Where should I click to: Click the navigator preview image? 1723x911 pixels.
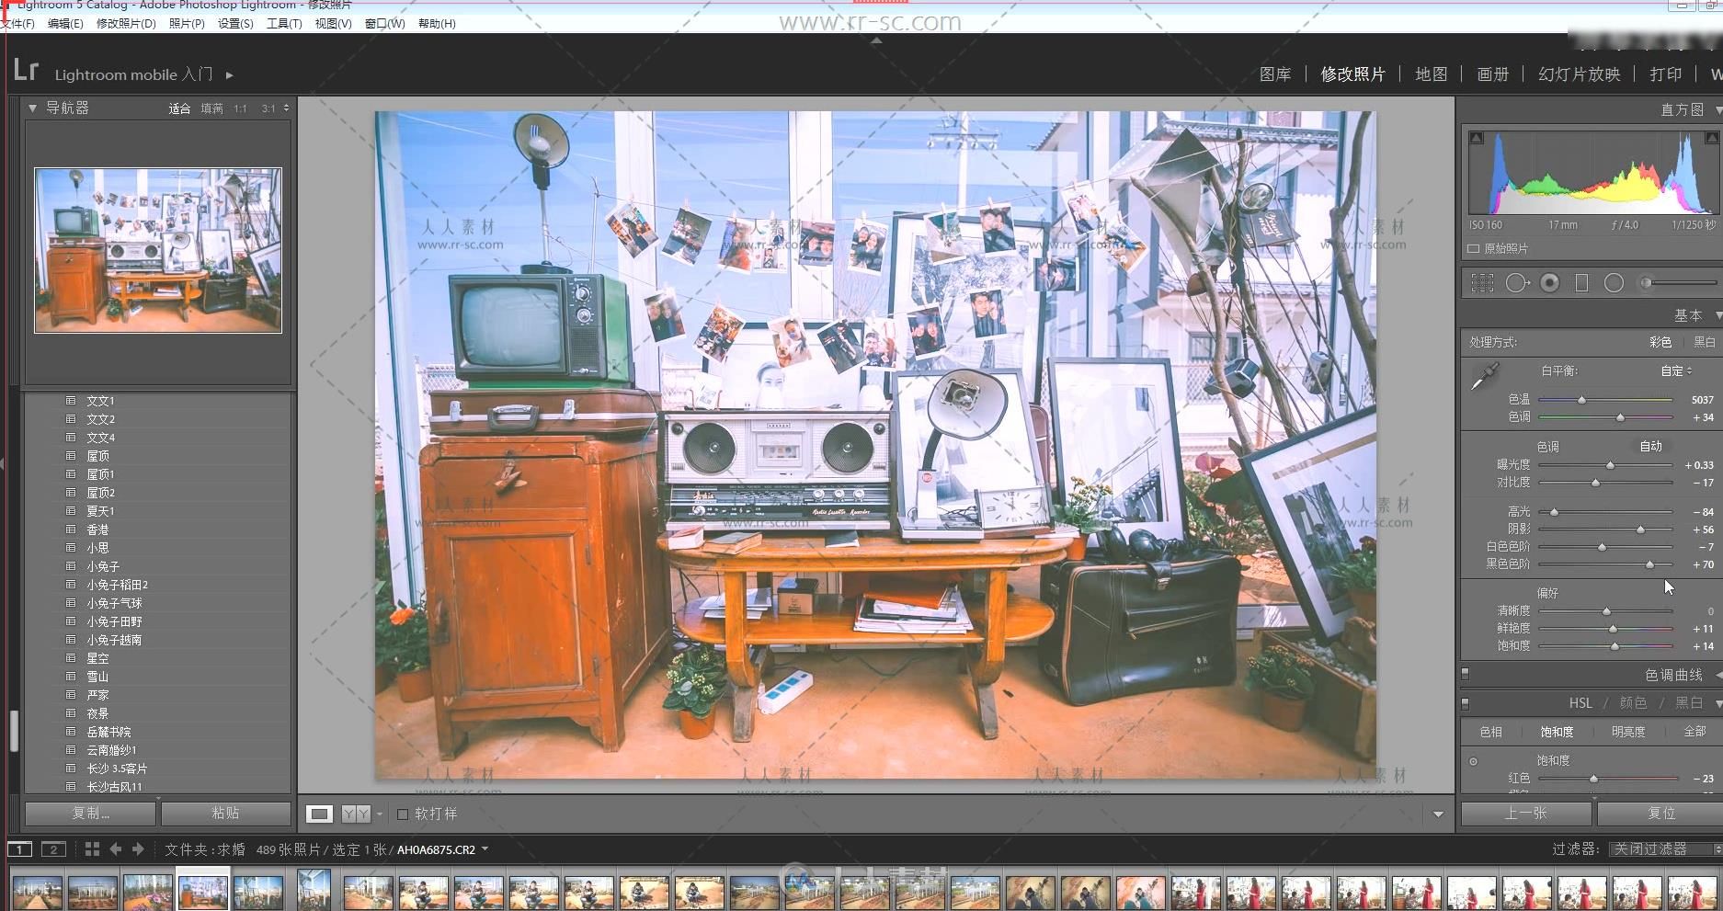[x=158, y=250]
